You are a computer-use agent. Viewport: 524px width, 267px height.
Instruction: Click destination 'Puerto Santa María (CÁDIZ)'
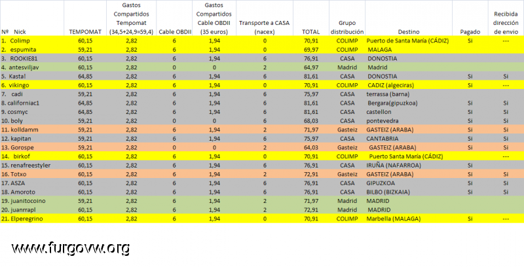(x=406, y=156)
